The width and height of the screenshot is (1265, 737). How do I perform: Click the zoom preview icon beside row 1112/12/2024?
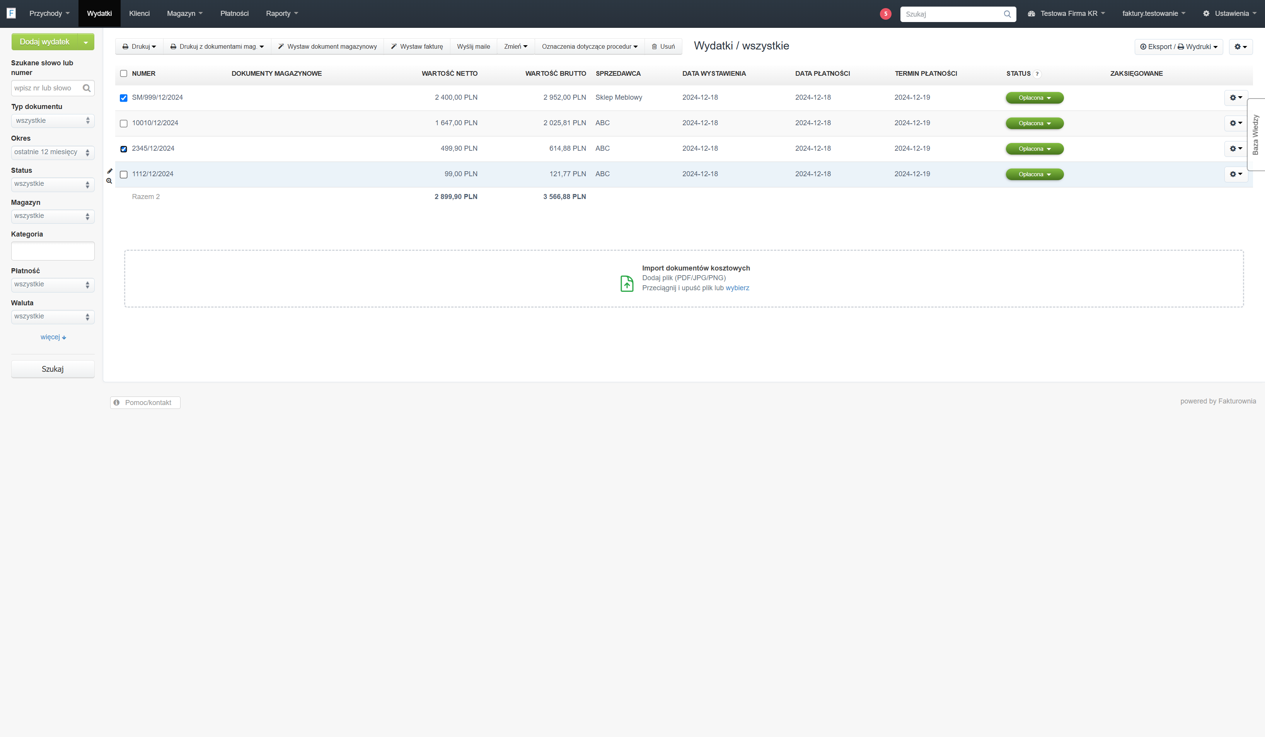pos(109,180)
